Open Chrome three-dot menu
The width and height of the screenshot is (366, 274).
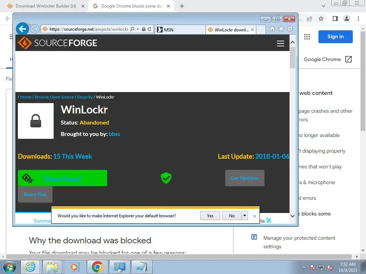coord(358,19)
